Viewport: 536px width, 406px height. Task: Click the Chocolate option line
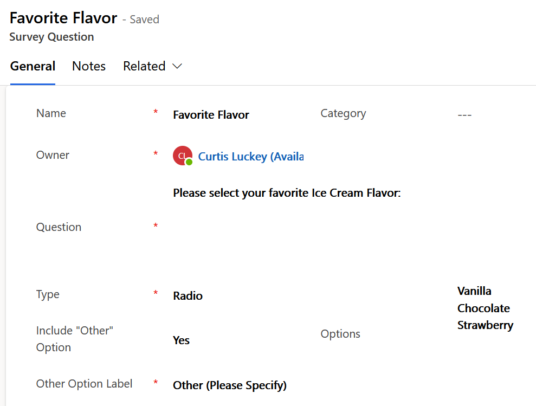coord(483,308)
